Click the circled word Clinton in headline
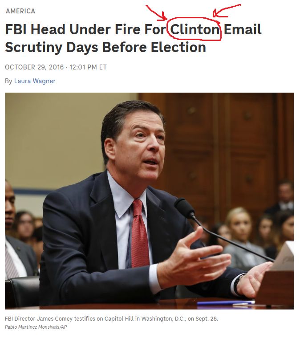This screenshot has height=338, width=304. click(195, 29)
